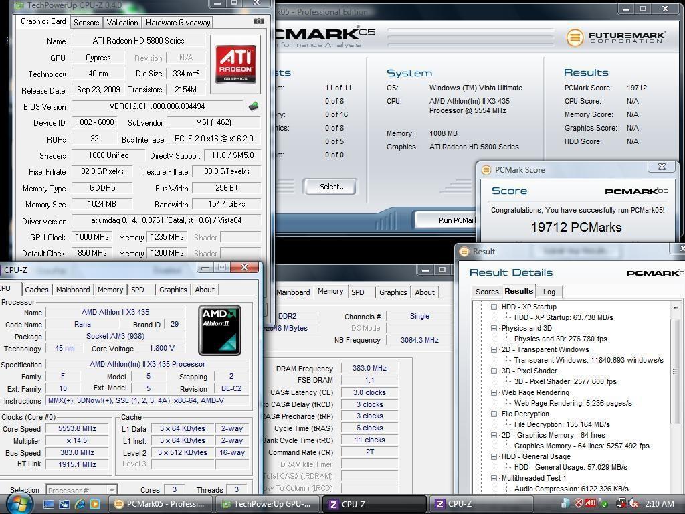Open the Windows Start orb
Image resolution: width=685 pixels, height=514 pixels.
click(x=19, y=503)
